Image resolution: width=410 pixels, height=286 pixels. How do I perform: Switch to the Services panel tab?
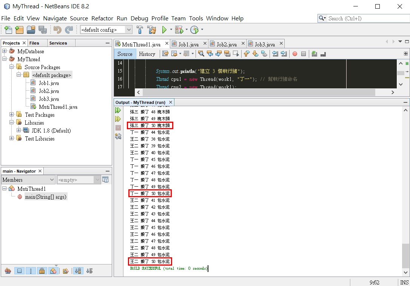tap(58, 43)
